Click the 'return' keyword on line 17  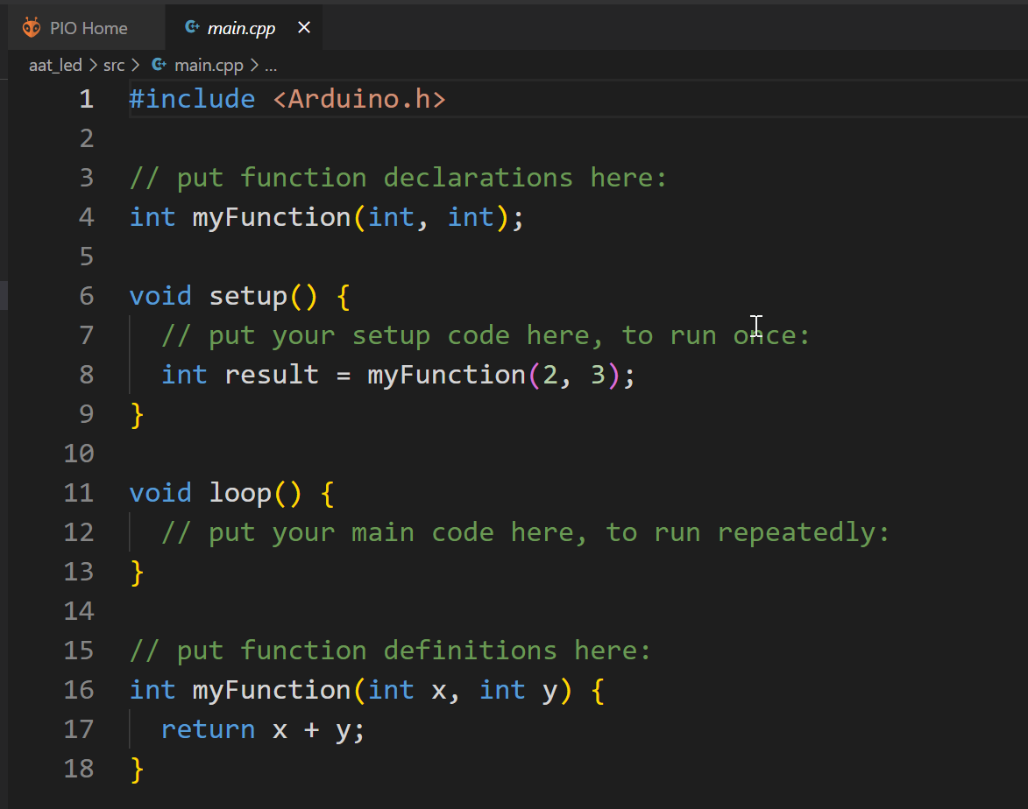coord(209,729)
